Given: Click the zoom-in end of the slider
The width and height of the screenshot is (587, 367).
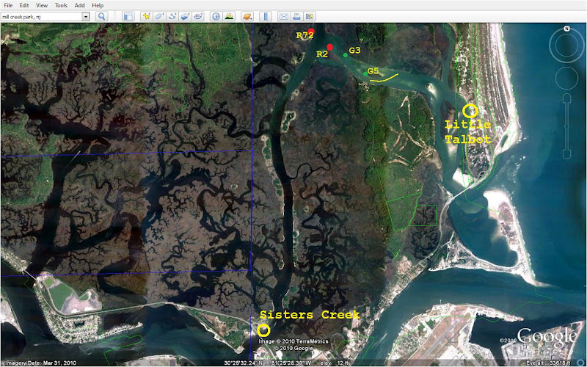Looking at the screenshot, I should click(566, 98).
